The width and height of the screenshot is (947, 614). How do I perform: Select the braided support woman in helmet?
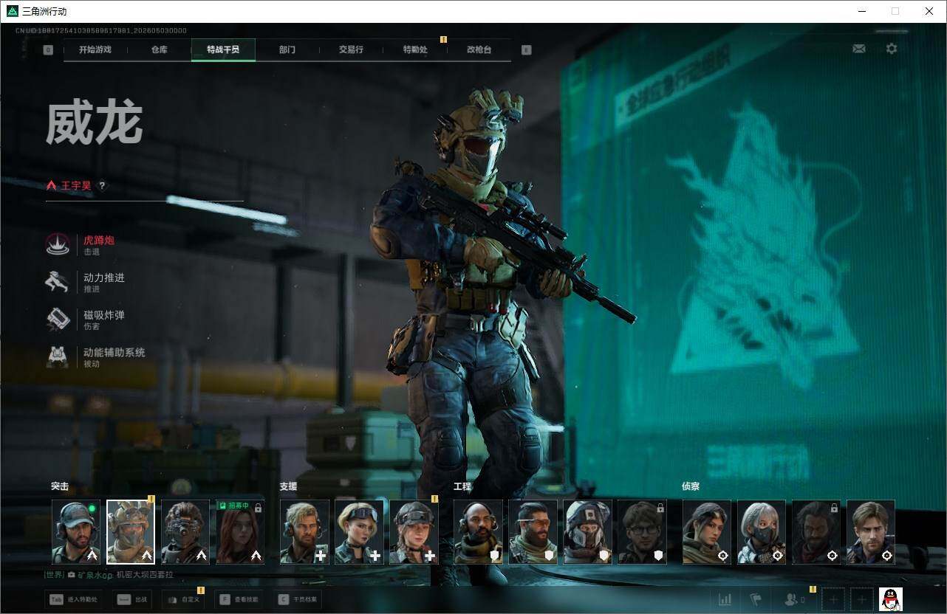(x=414, y=532)
